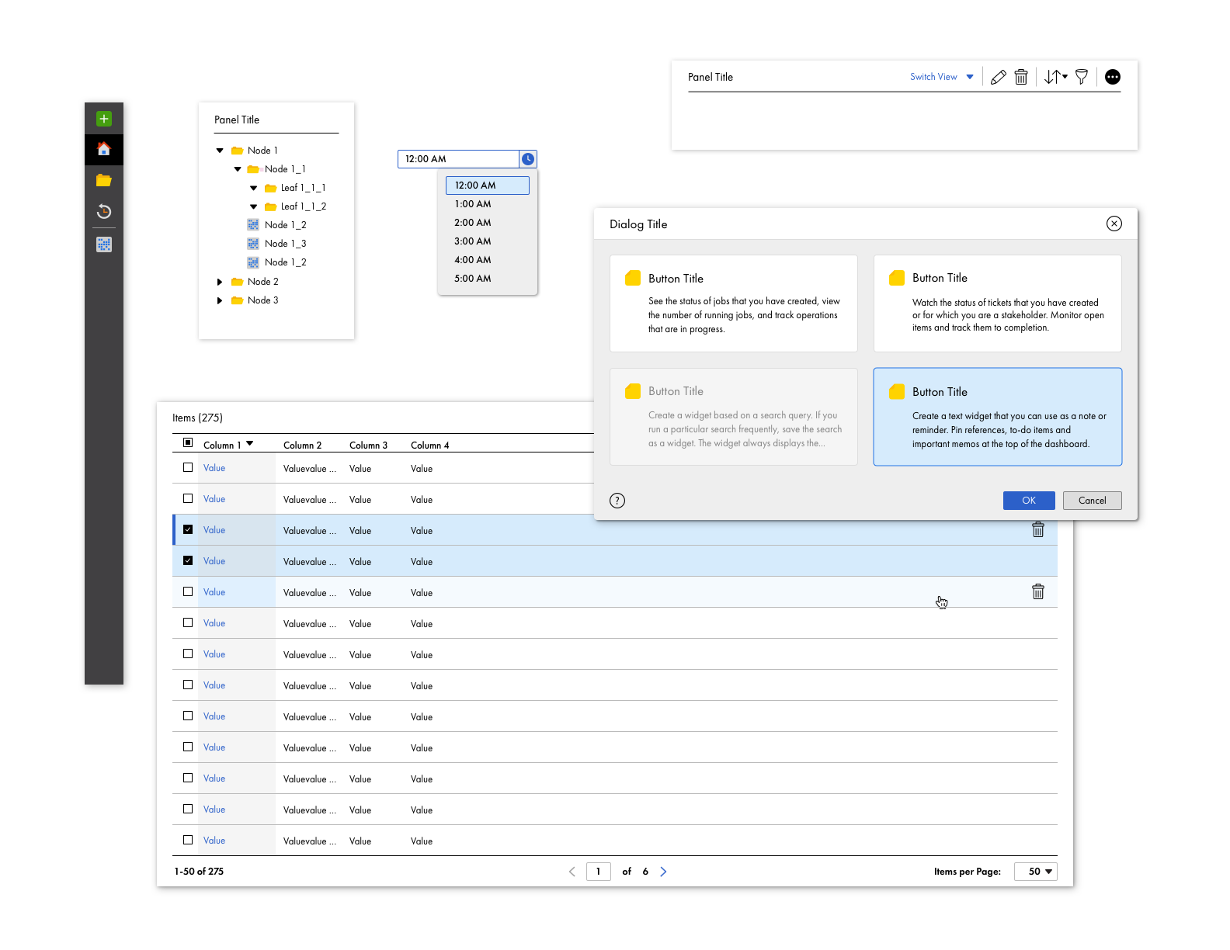
Task: Click the trash icon on the first selected row
Action: tap(1037, 529)
